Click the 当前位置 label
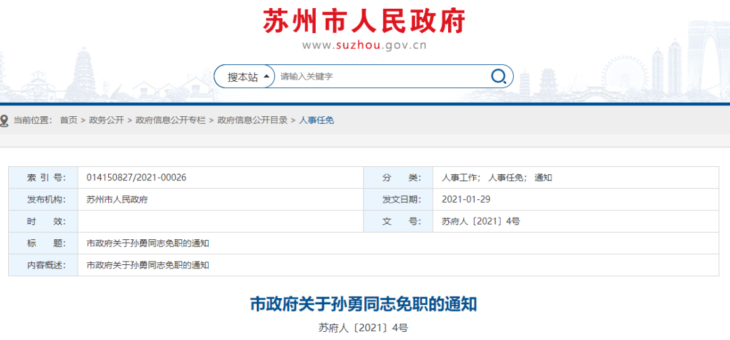The image size is (730, 340). [32, 120]
